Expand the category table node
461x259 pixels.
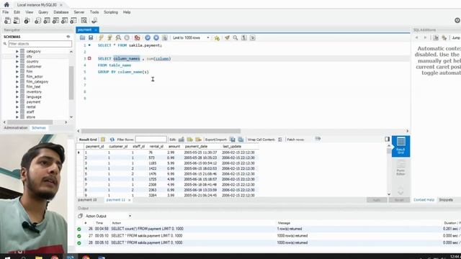pos(17,51)
